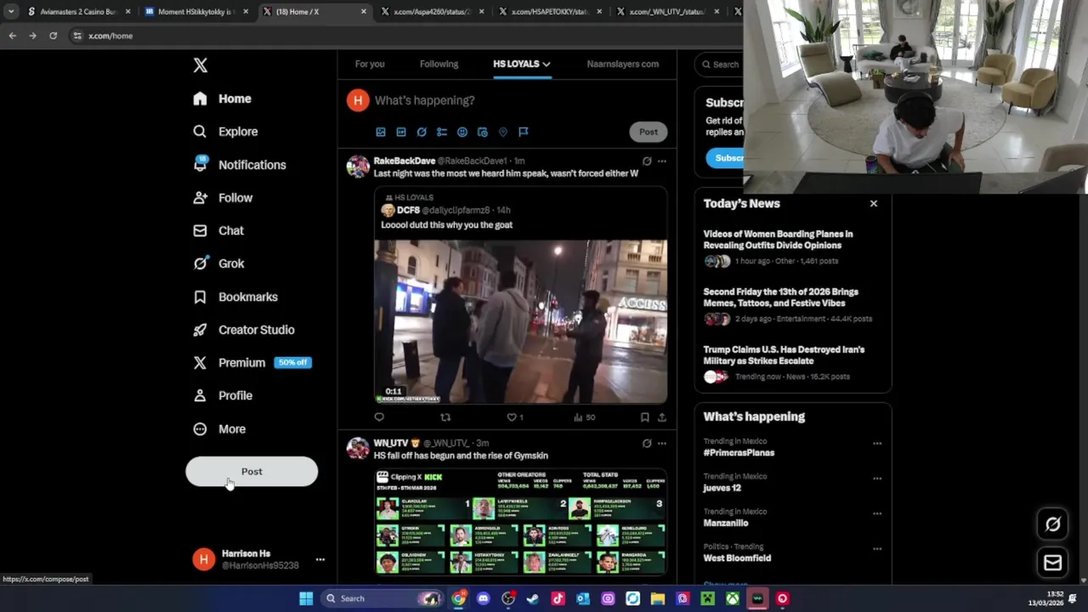Click the large sidebar Post button
The image size is (1088, 612).
click(252, 472)
